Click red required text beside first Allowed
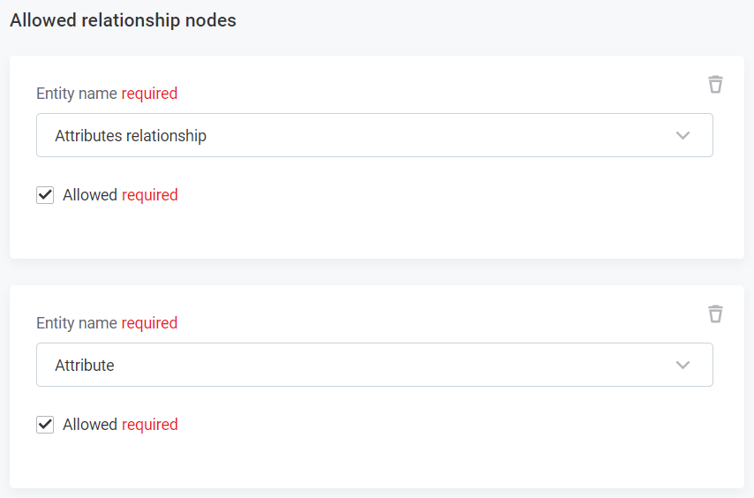The image size is (754, 498). point(150,195)
